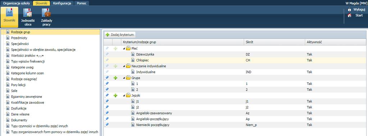Image resolution: width=368 pixels, height=136 pixels.
Task: Click green plus icon next to Grupa
Action: click(115, 78)
